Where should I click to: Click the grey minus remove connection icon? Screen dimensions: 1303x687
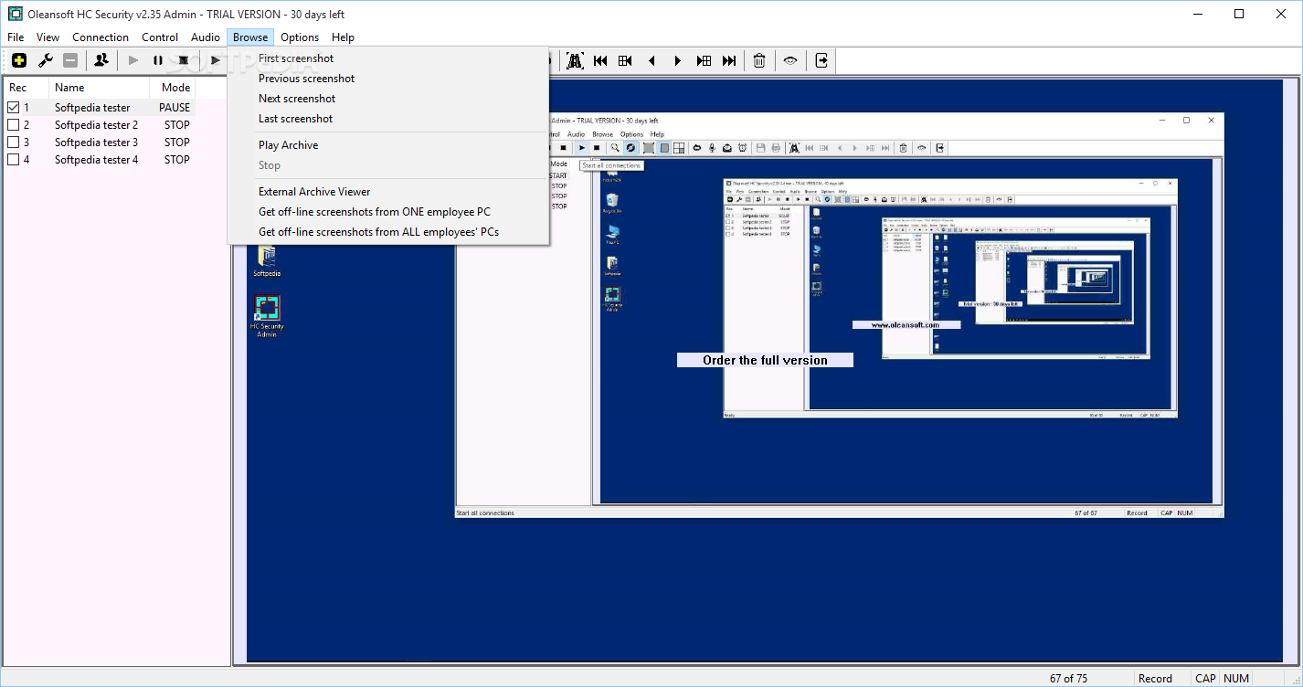[x=70, y=60]
